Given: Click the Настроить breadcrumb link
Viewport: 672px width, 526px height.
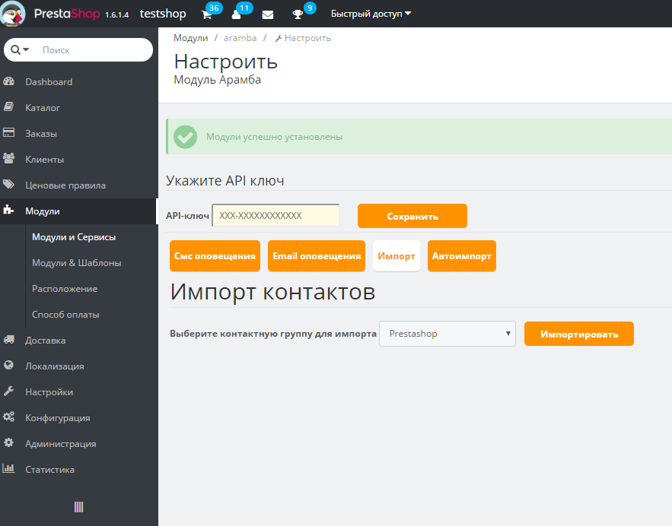Looking at the screenshot, I should [303, 38].
